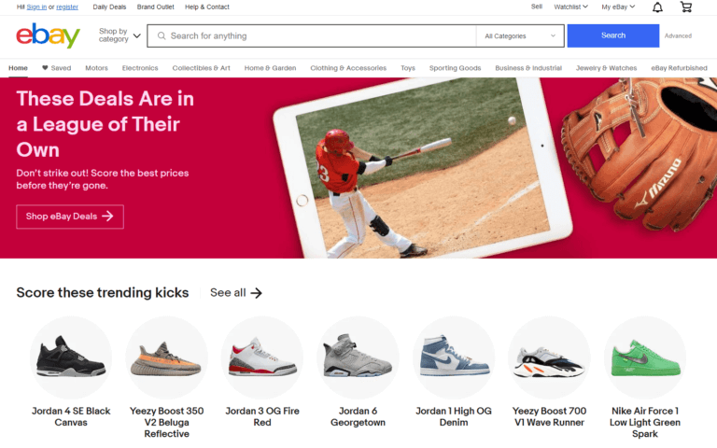
Task: Click the Search for anything input field
Action: [x=317, y=36]
